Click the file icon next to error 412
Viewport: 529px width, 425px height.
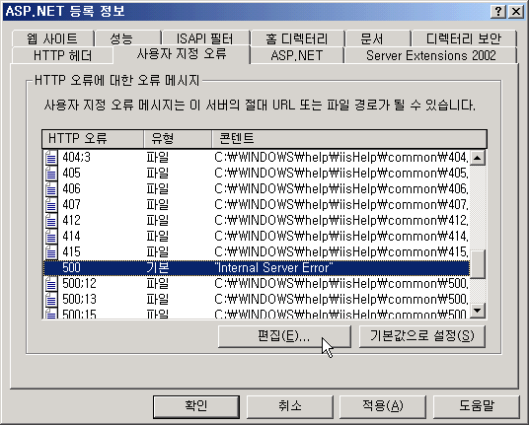click(x=51, y=221)
